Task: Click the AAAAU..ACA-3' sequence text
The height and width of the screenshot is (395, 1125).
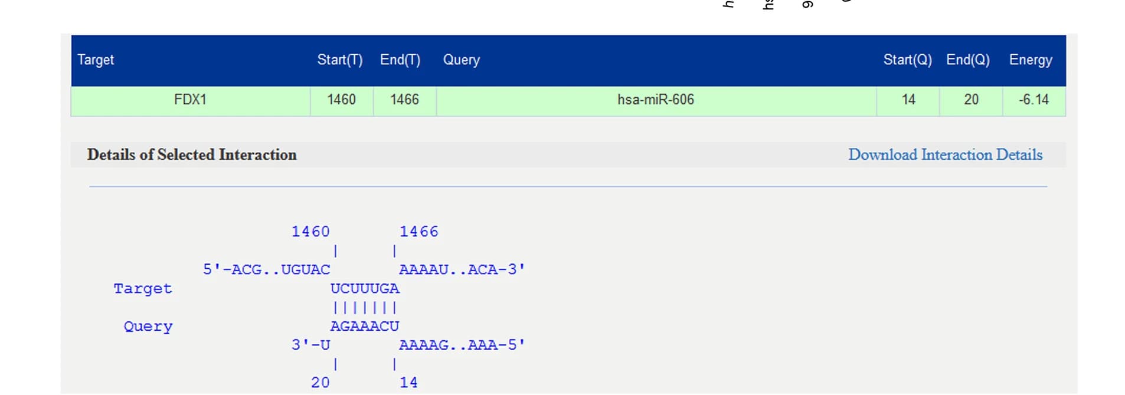Action: click(462, 269)
